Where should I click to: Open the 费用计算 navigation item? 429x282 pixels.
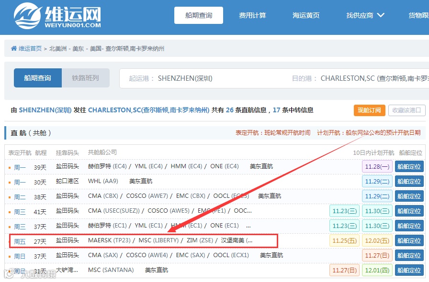point(252,15)
